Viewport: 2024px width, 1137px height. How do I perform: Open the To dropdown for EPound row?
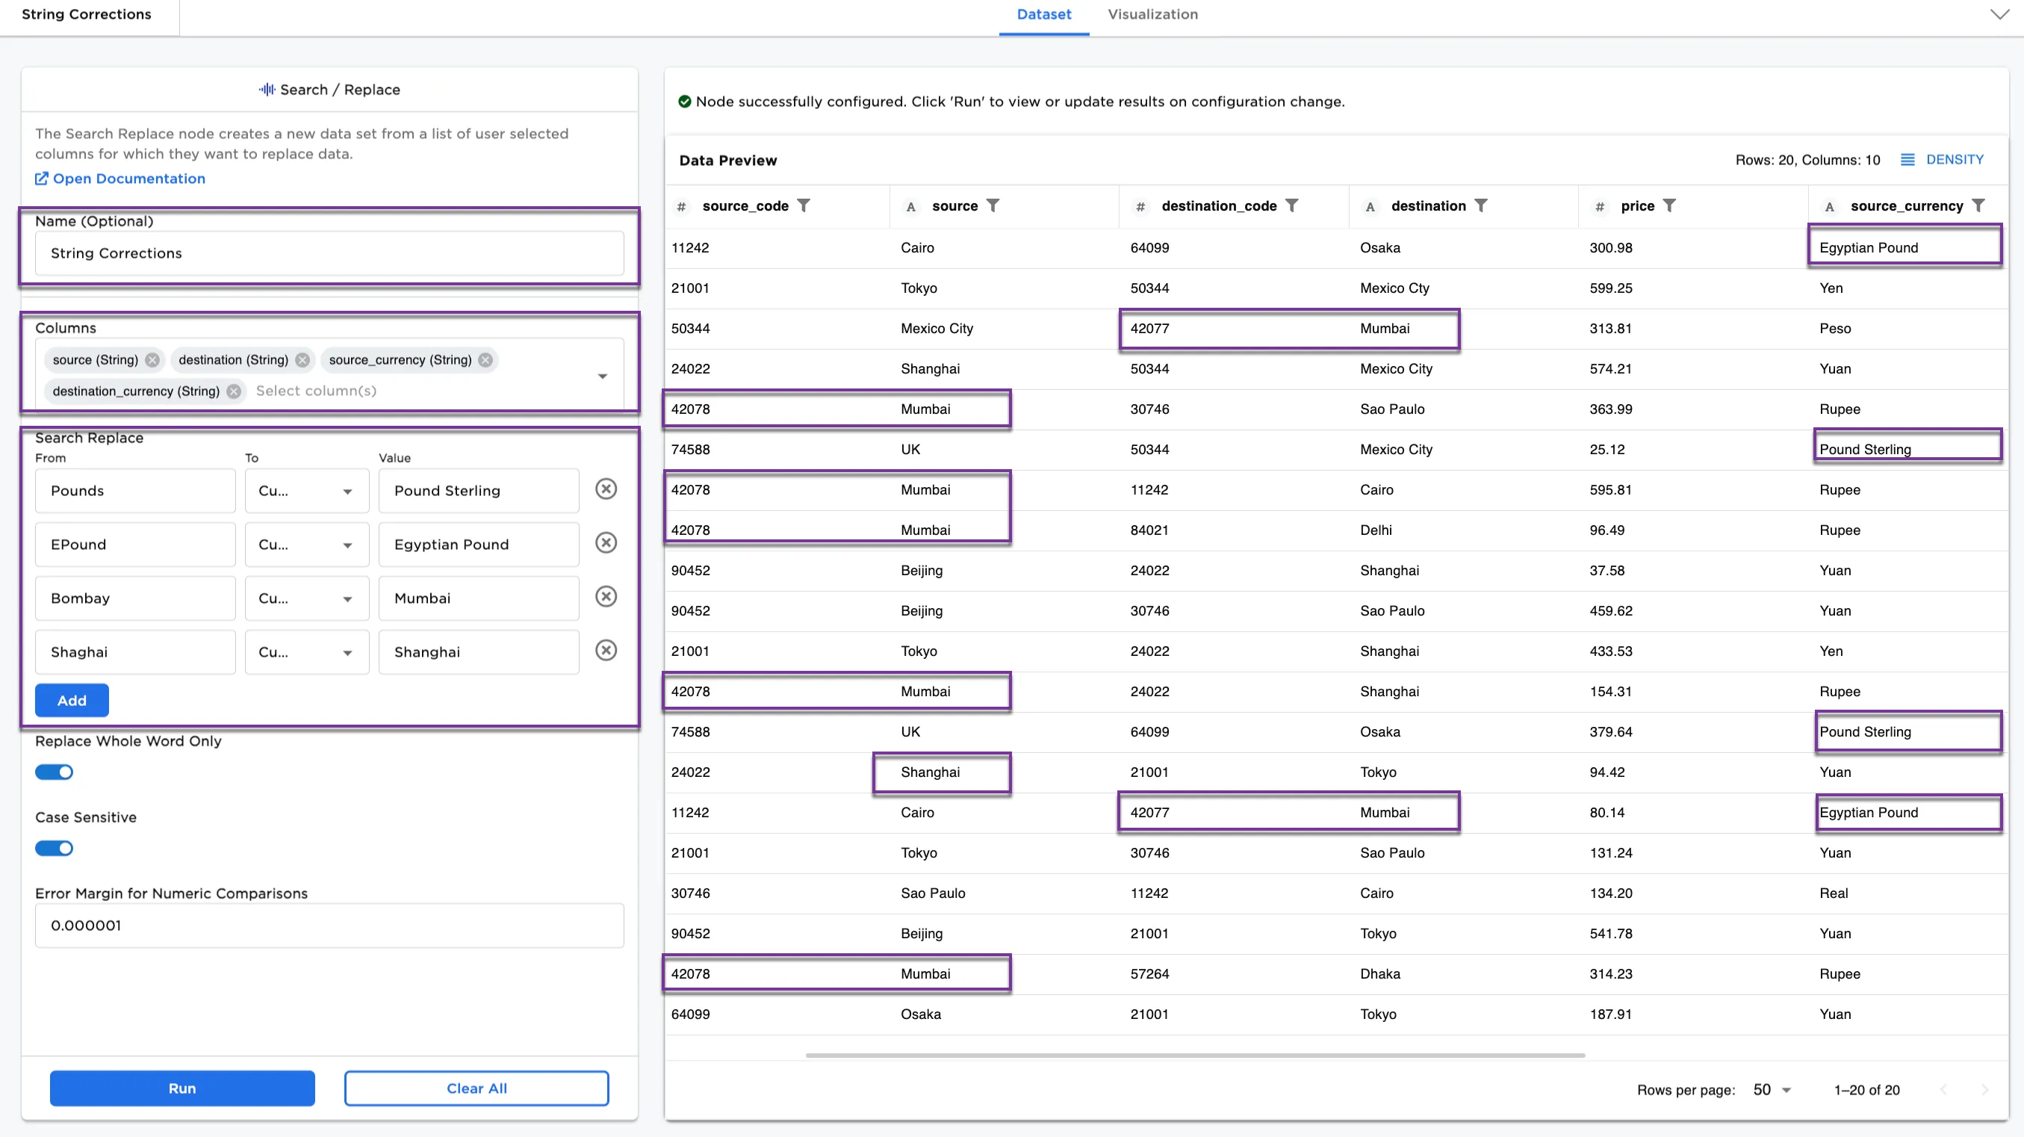point(306,545)
